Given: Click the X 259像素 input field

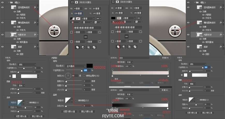Looking at the screenshot, I should coord(78,13).
